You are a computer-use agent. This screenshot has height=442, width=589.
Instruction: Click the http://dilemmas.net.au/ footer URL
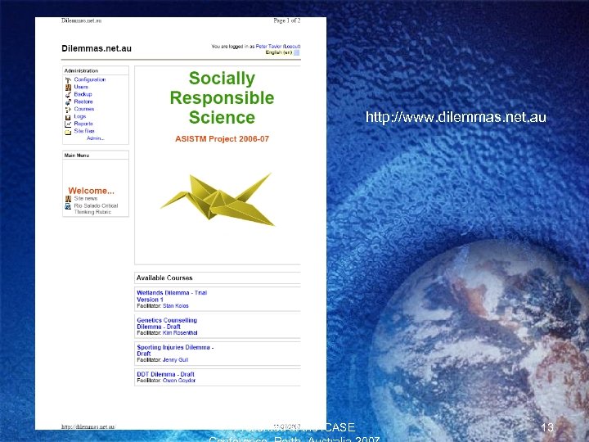click(88, 426)
